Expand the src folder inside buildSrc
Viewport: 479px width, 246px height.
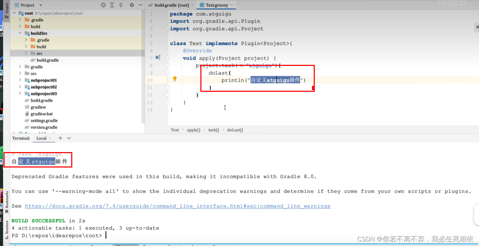click(x=26, y=53)
